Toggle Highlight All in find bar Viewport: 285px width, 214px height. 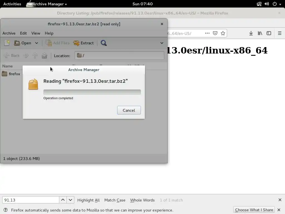coord(88,200)
